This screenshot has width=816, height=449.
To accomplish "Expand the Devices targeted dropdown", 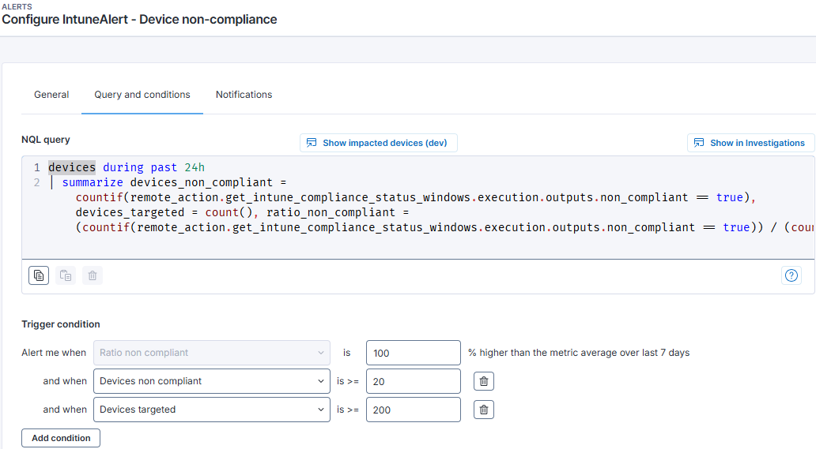I will (211, 410).
